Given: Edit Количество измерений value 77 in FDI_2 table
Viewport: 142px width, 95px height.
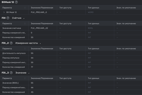Looking at the screenshot, I should point(43,67).
